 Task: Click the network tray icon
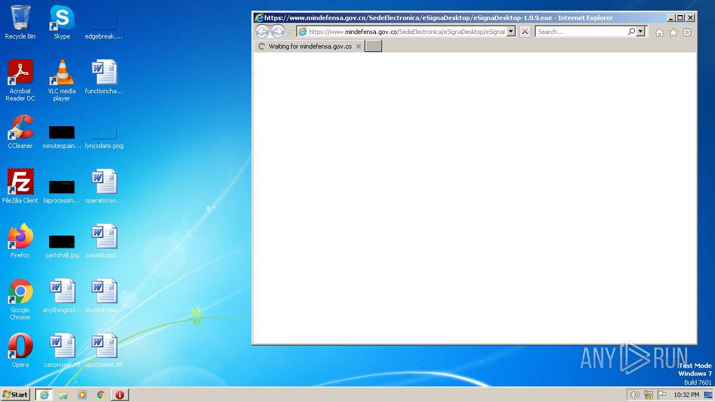tap(649, 395)
